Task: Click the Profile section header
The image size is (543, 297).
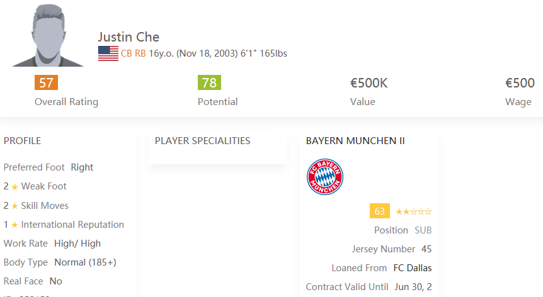Action: pos(22,141)
